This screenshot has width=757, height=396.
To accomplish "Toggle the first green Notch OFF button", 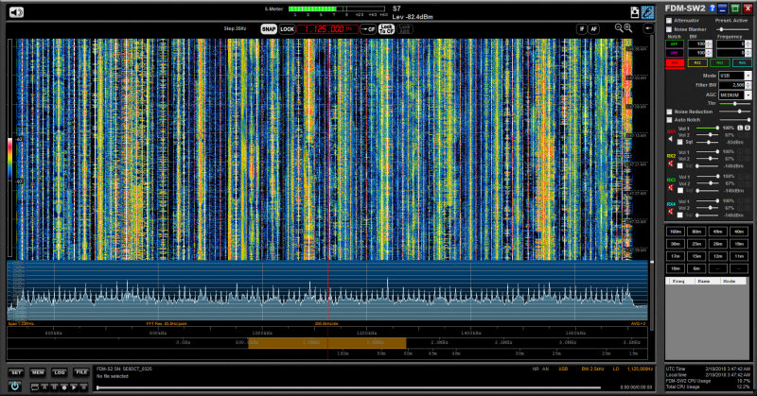I will (675, 43).
